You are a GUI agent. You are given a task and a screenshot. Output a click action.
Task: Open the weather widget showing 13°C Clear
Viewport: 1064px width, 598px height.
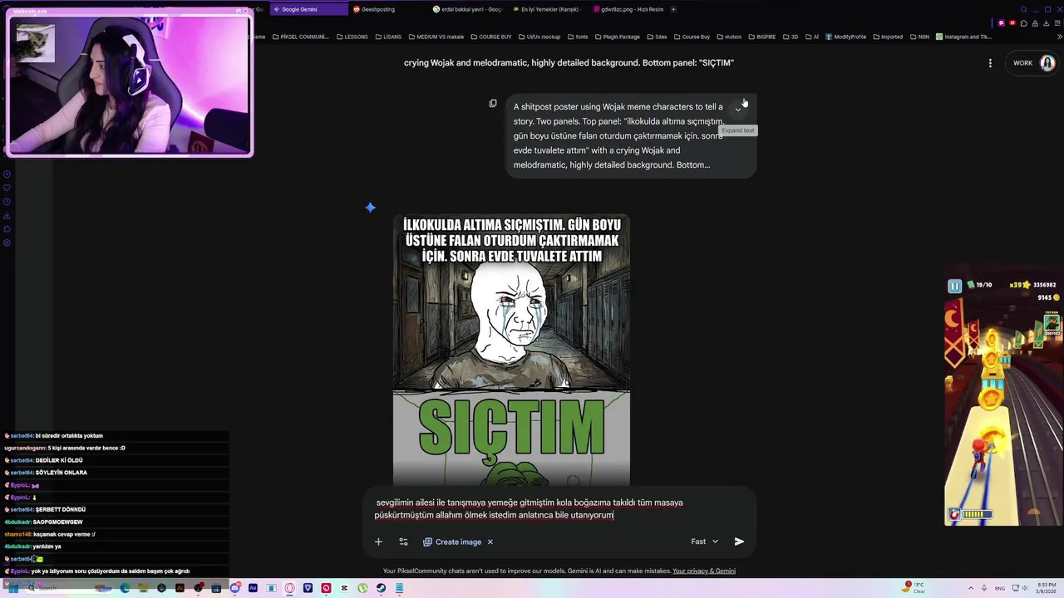point(914,588)
